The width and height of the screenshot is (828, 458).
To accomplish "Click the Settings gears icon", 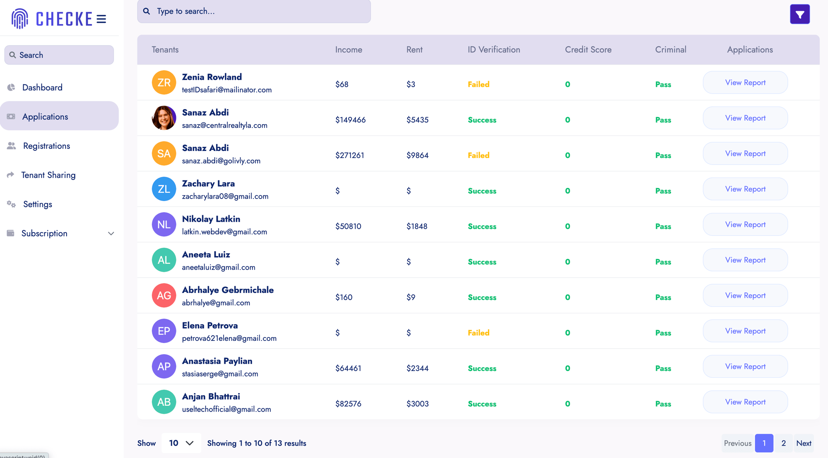I will 12,204.
